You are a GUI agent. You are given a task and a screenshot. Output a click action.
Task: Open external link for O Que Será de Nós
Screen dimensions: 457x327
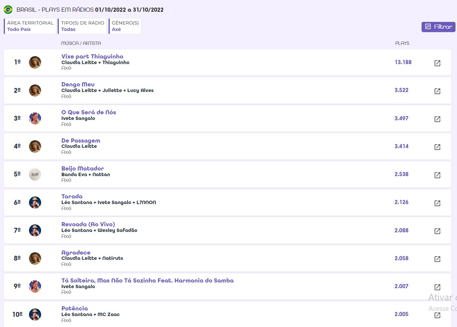coord(437,119)
